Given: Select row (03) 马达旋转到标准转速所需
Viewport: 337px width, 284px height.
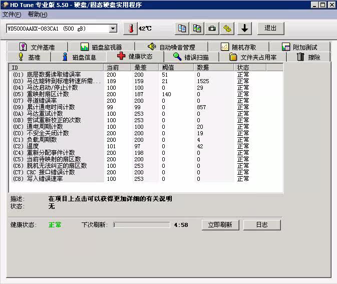Looking at the screenshot, I should 146,81.
